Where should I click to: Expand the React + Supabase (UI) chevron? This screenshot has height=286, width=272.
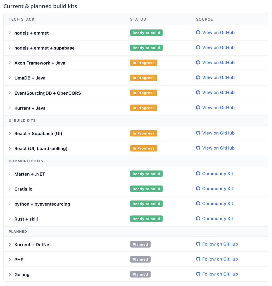[10, 133]
